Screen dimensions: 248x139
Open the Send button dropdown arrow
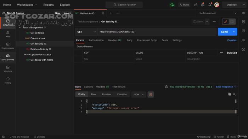(234, 32)
